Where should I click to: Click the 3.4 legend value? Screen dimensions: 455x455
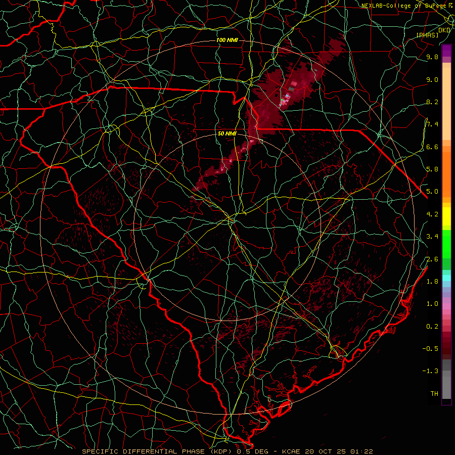(432, 237)
